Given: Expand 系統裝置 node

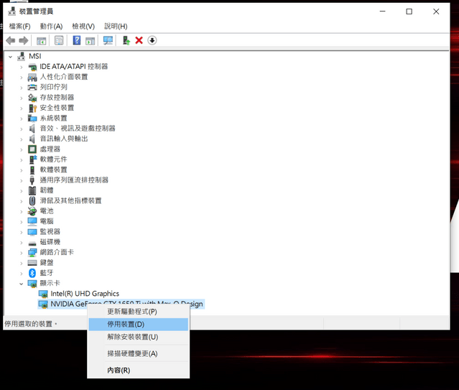Looking at the screenshot, I should [21, 119].
